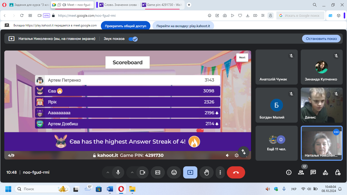The image size is (347, 195).
Task: Open the 'Ещё 11 чел.' tile
Action: (277, 143)
